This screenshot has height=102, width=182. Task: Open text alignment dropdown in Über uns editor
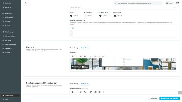click(92, 56)
